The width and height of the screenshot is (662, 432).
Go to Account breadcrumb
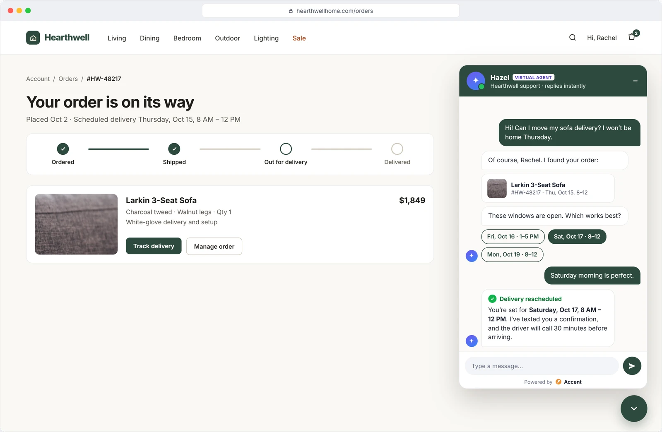click(38, 79)
